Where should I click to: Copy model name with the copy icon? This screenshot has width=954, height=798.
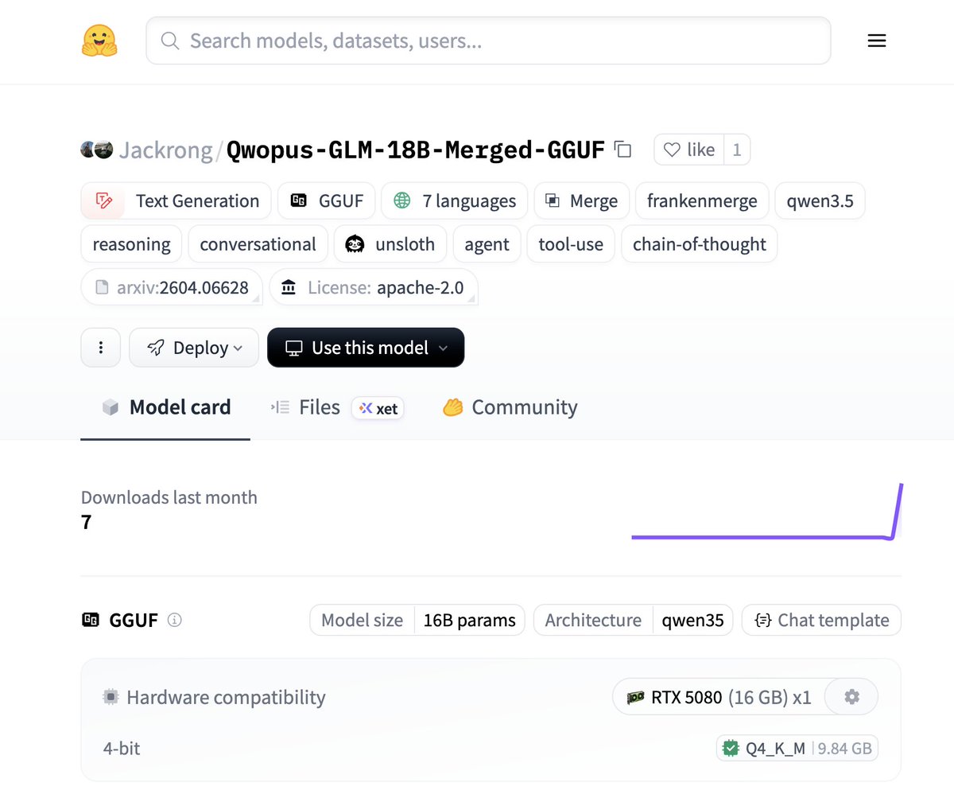(623, 150)
